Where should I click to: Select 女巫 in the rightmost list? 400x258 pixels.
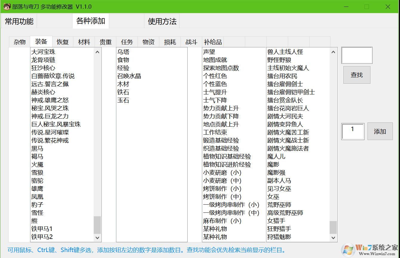click(x=273, y=197)
